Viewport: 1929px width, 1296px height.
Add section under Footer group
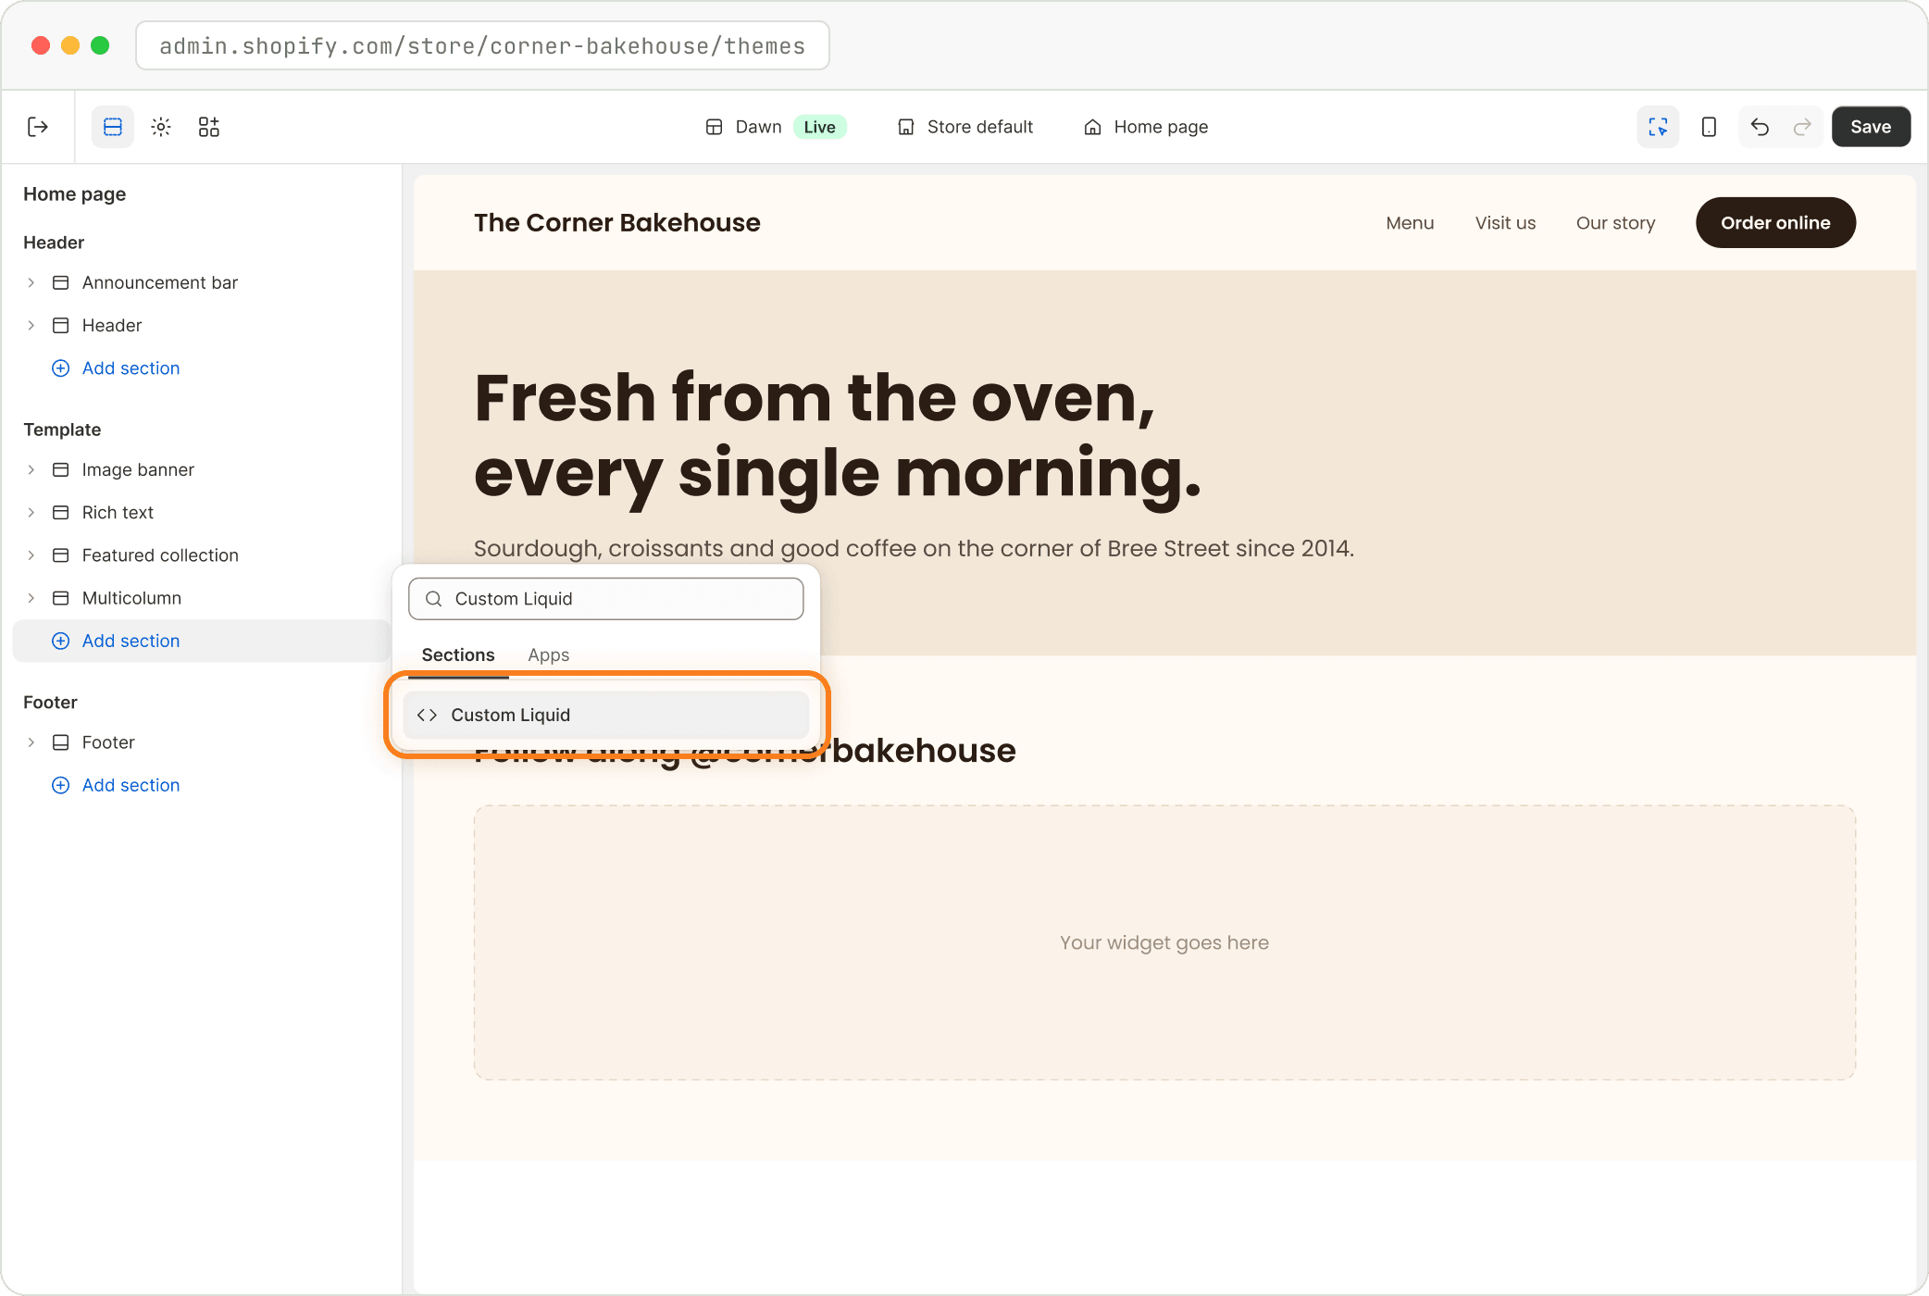click(116, 785)
